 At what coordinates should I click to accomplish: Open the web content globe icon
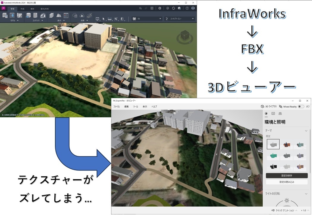coord(43,15)
